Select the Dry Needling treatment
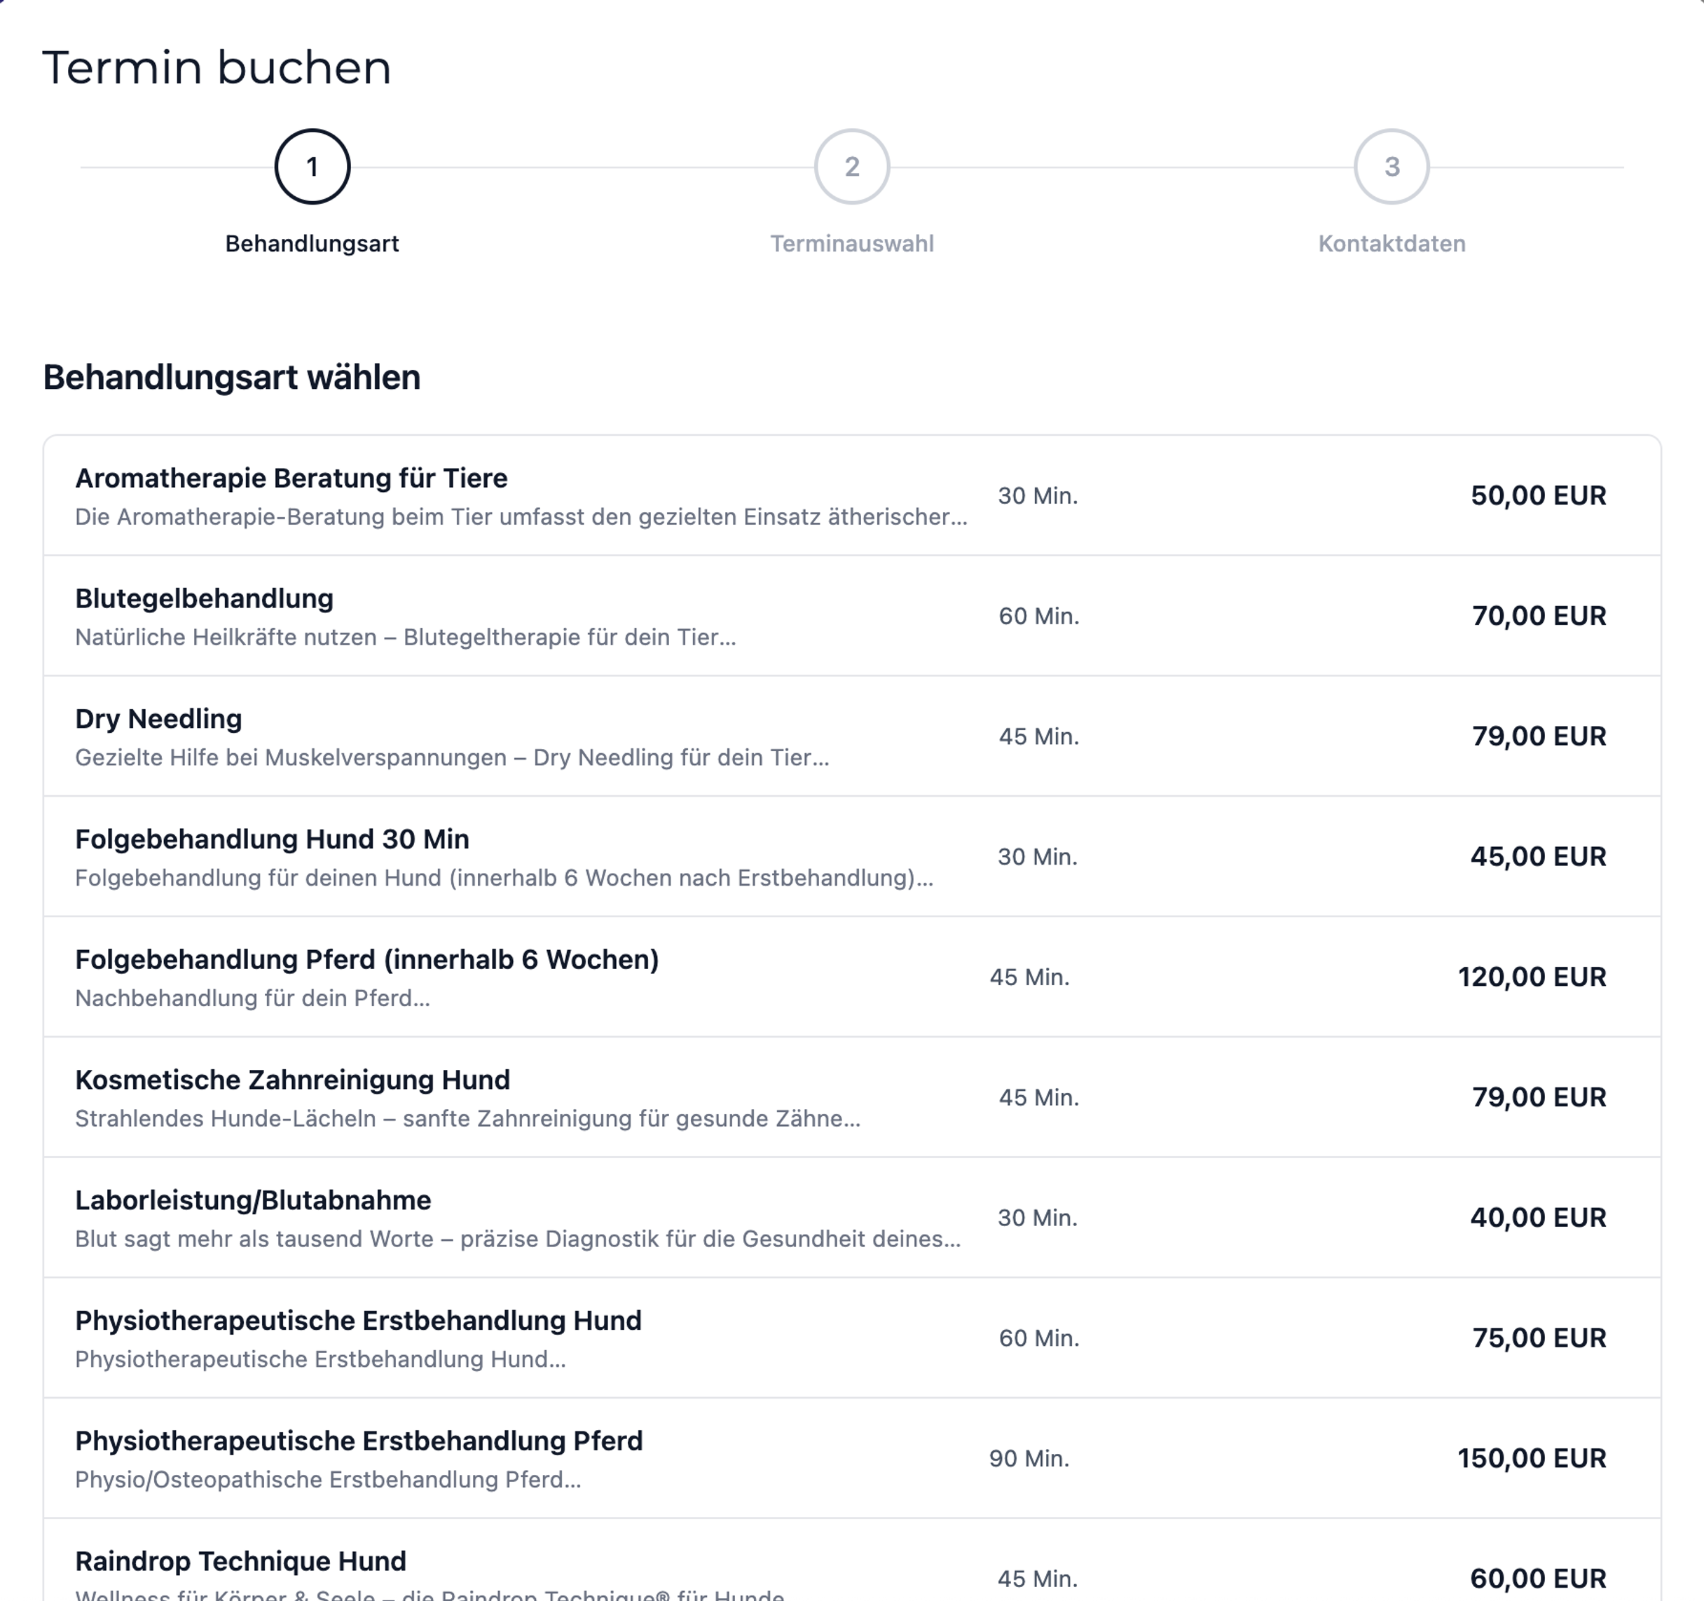This screenshot has width=1704, height=1601. click(851, 736)
